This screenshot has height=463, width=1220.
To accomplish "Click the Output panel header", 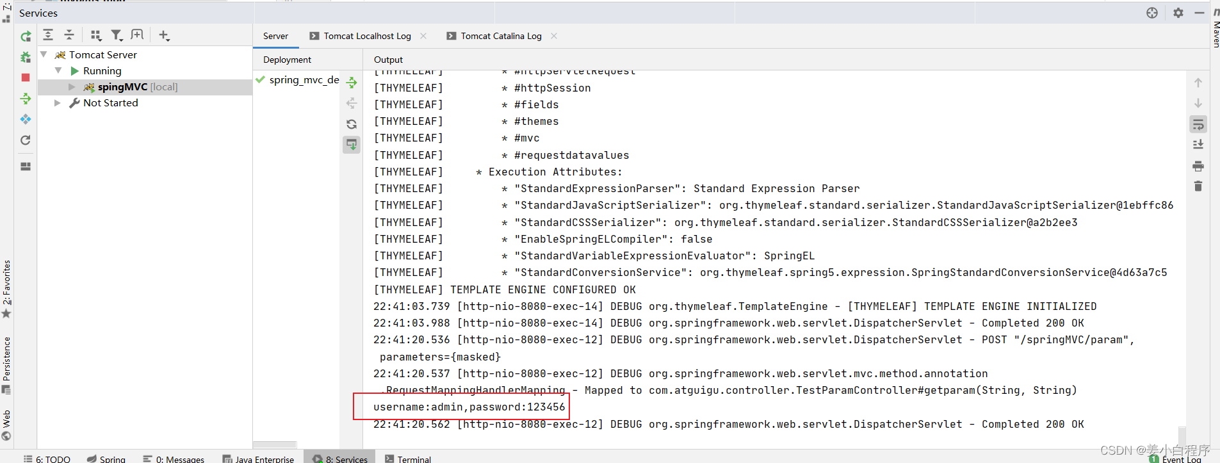I will coord(388,60).
